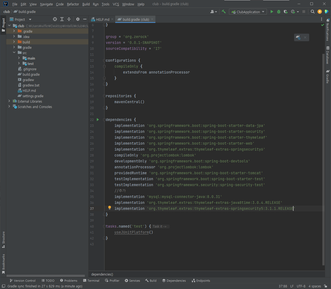
Task: Expand the build folder in project tree
Action: pos(14,42)
